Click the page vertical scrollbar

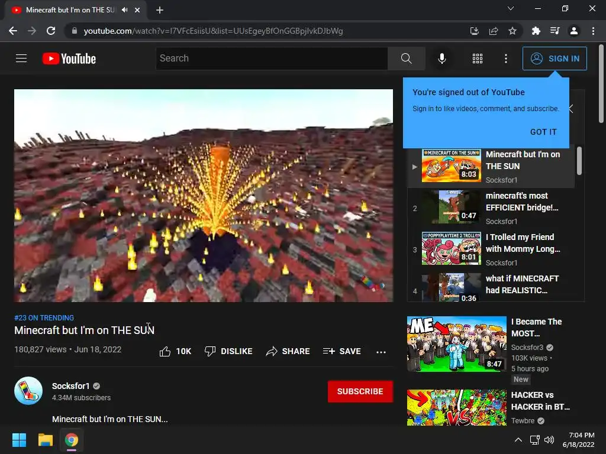point(601,84)
